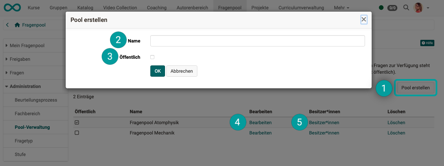Click the Bearbeiten column header

point(261,112)
